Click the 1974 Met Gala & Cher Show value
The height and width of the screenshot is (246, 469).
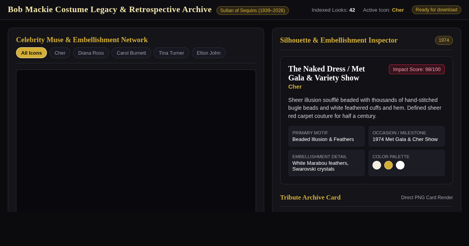coord(405,139)
